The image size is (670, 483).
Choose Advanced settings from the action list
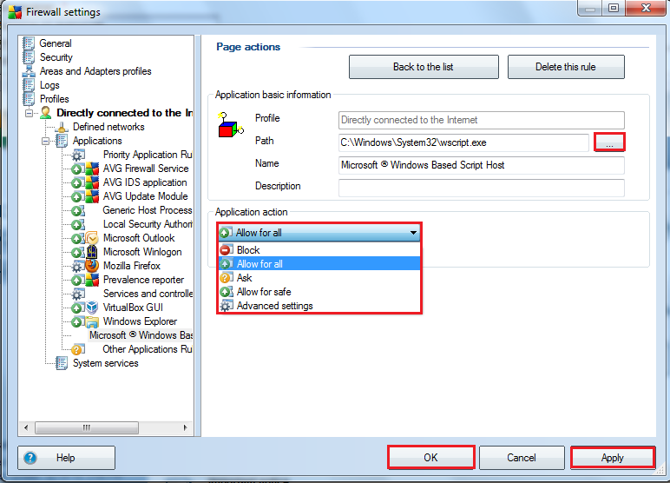319,306
